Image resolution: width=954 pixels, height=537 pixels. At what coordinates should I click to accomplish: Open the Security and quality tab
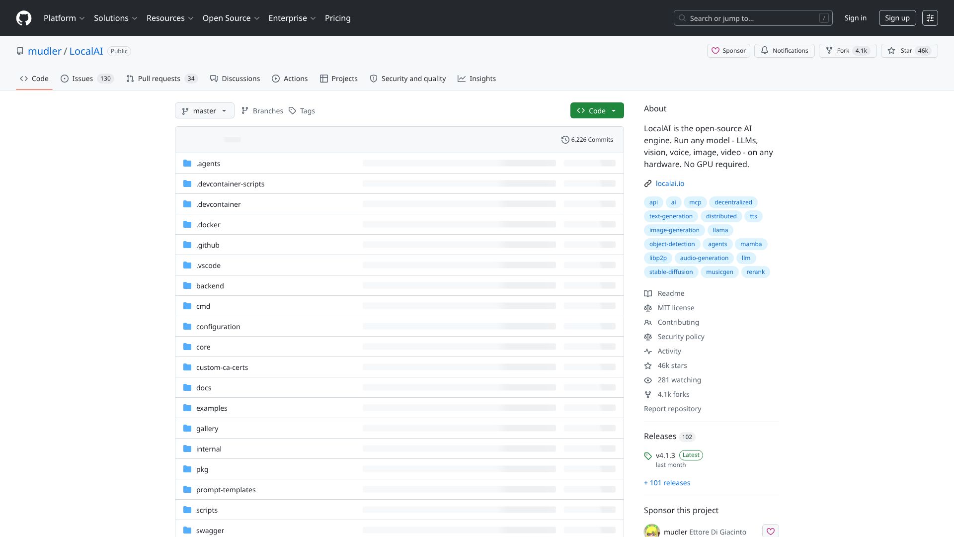point(407,79)
